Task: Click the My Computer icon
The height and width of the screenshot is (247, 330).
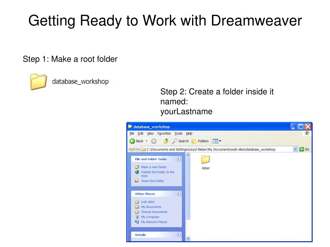Action: 137,217
